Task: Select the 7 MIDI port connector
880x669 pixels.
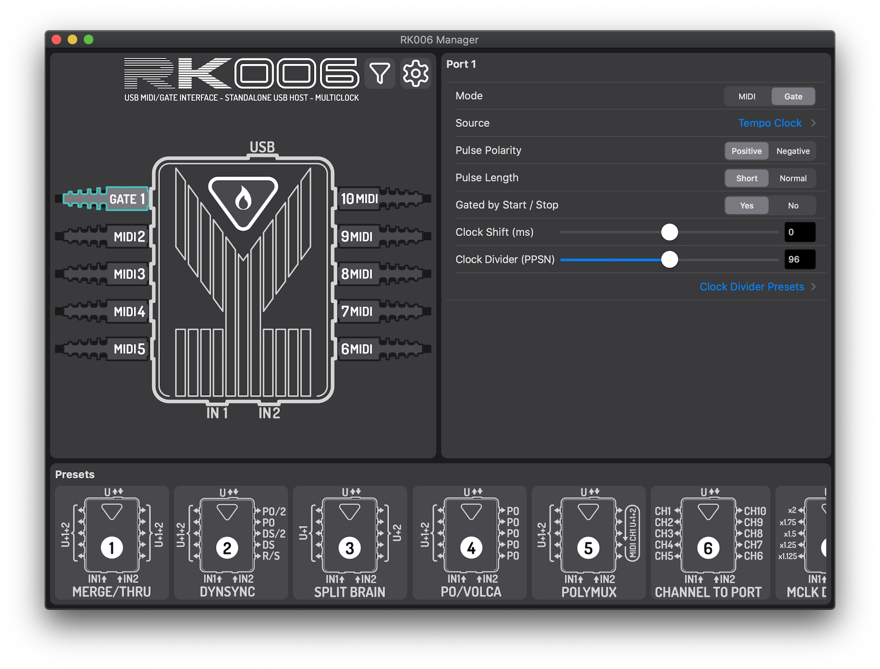Action: tap(357, 312)
